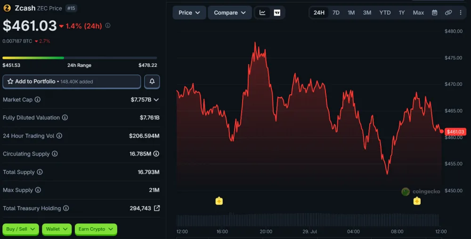Image resolution: width=471 pixels, height=239 pixels.
Task: Click info icon next to 16.785M value
Action: coord(156,154)
